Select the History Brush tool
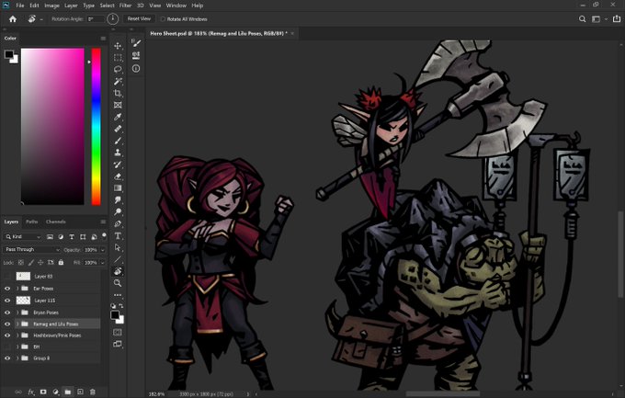Viewport: 625px width, 398px height. click(118, 165)
